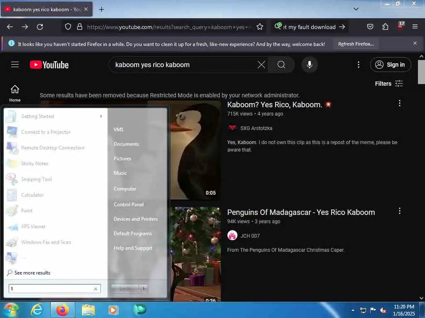Open the Christmas tree video thumbnail

195,254
